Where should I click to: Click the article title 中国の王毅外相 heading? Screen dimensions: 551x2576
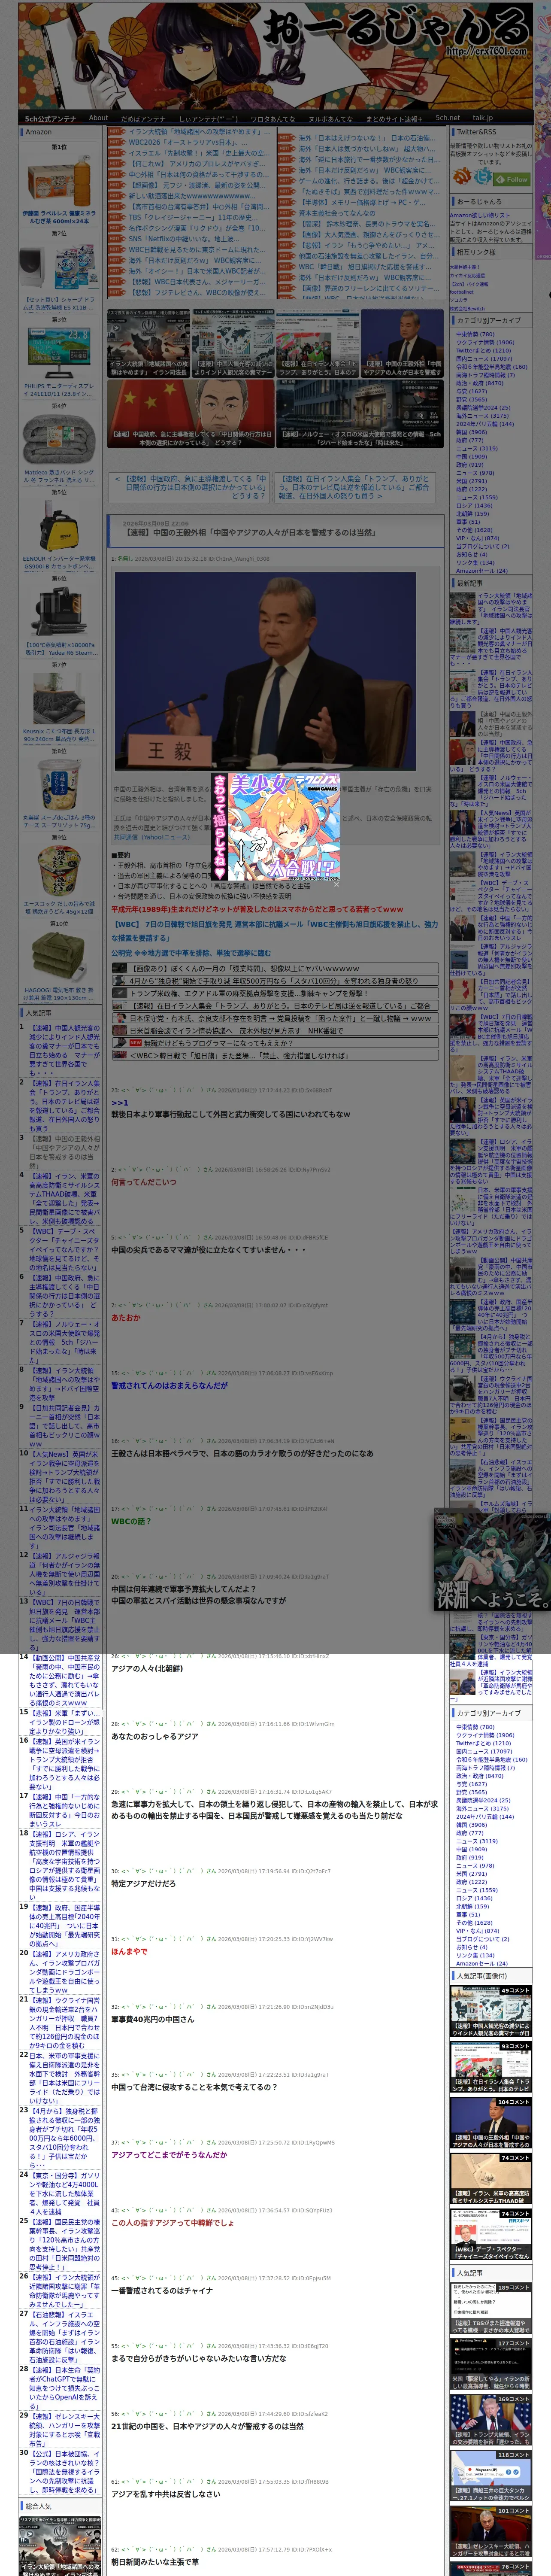click(250, 532)
